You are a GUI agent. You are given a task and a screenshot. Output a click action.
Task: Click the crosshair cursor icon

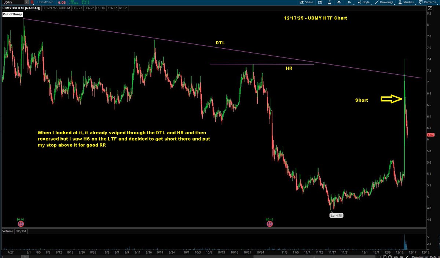401,257
